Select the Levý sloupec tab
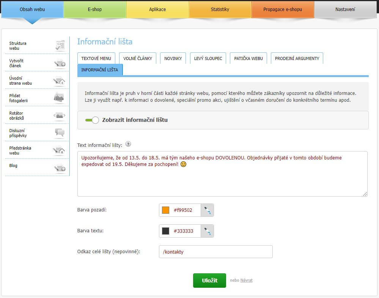 pos(208,58)
